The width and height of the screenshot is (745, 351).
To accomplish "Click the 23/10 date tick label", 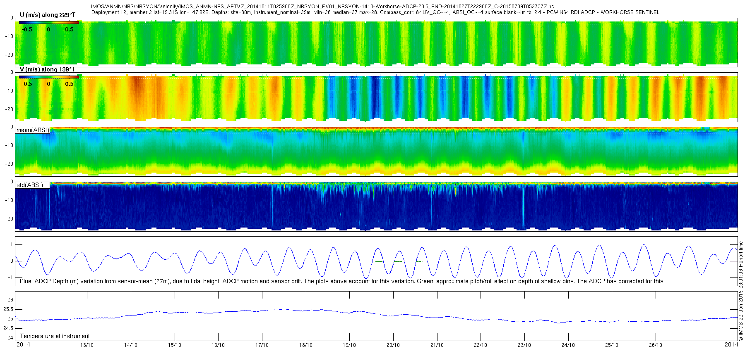I will point(524,345).
